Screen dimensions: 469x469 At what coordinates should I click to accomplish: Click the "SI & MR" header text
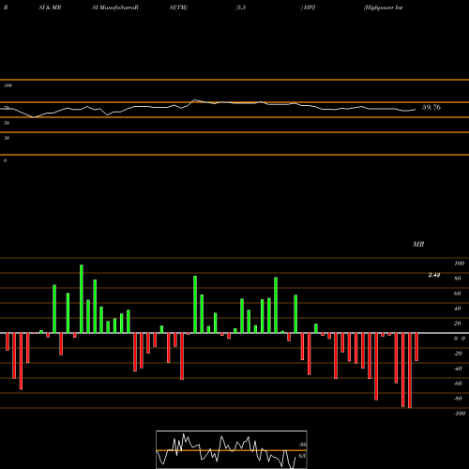pos(50,8)
